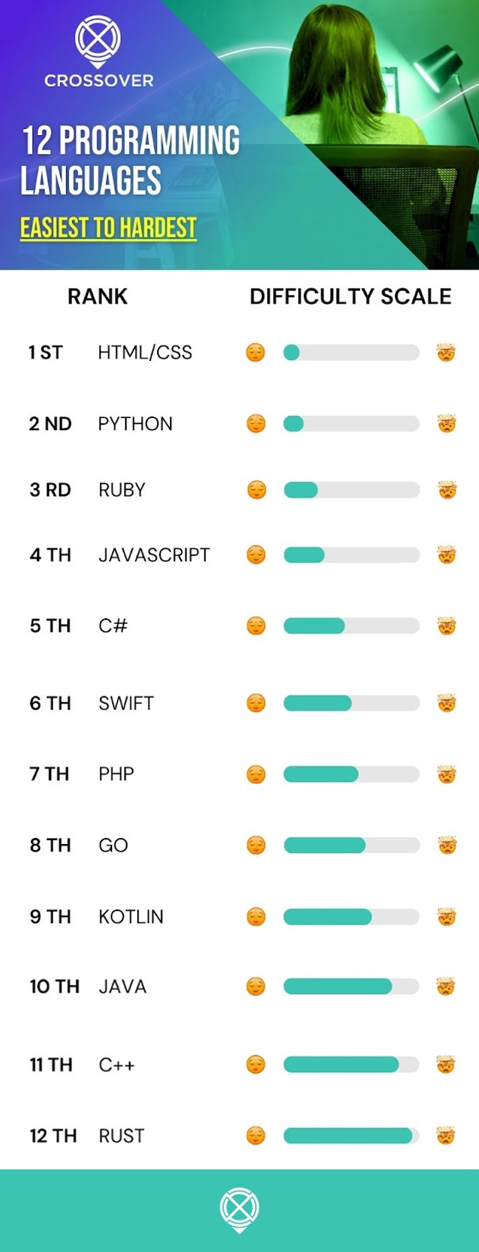Click the Difficulty Scale column heading
This screenshot has height=1252, width=479.
point(350,296)
